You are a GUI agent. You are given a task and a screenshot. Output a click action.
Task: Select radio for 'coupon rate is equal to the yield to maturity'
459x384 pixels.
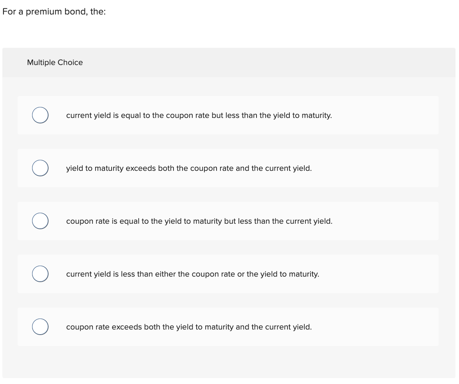[40, 221]
